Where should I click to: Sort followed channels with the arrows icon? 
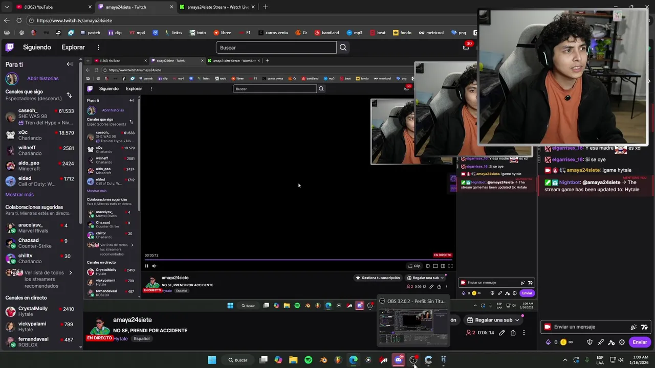pos(69,95)
